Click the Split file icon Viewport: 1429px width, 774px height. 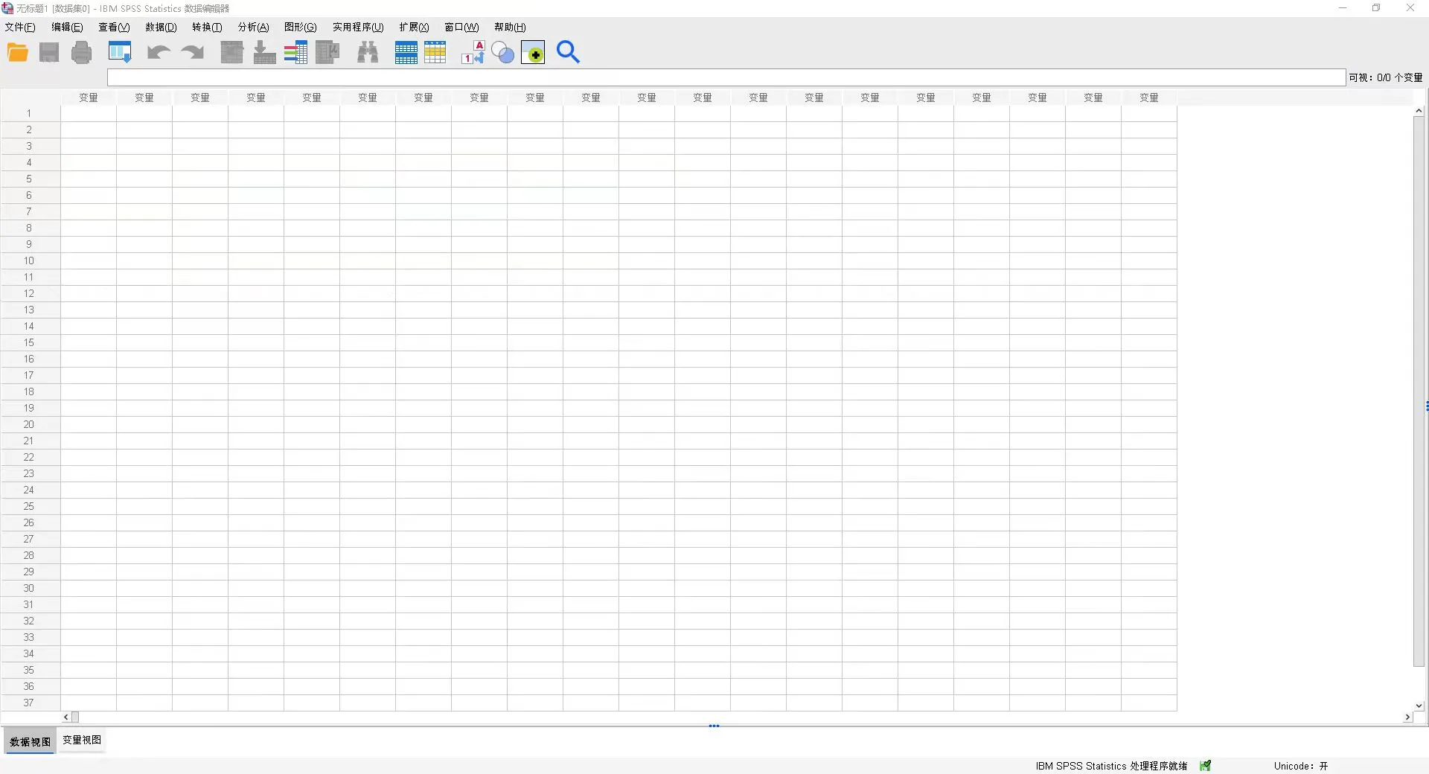click(x=406, y=52)
